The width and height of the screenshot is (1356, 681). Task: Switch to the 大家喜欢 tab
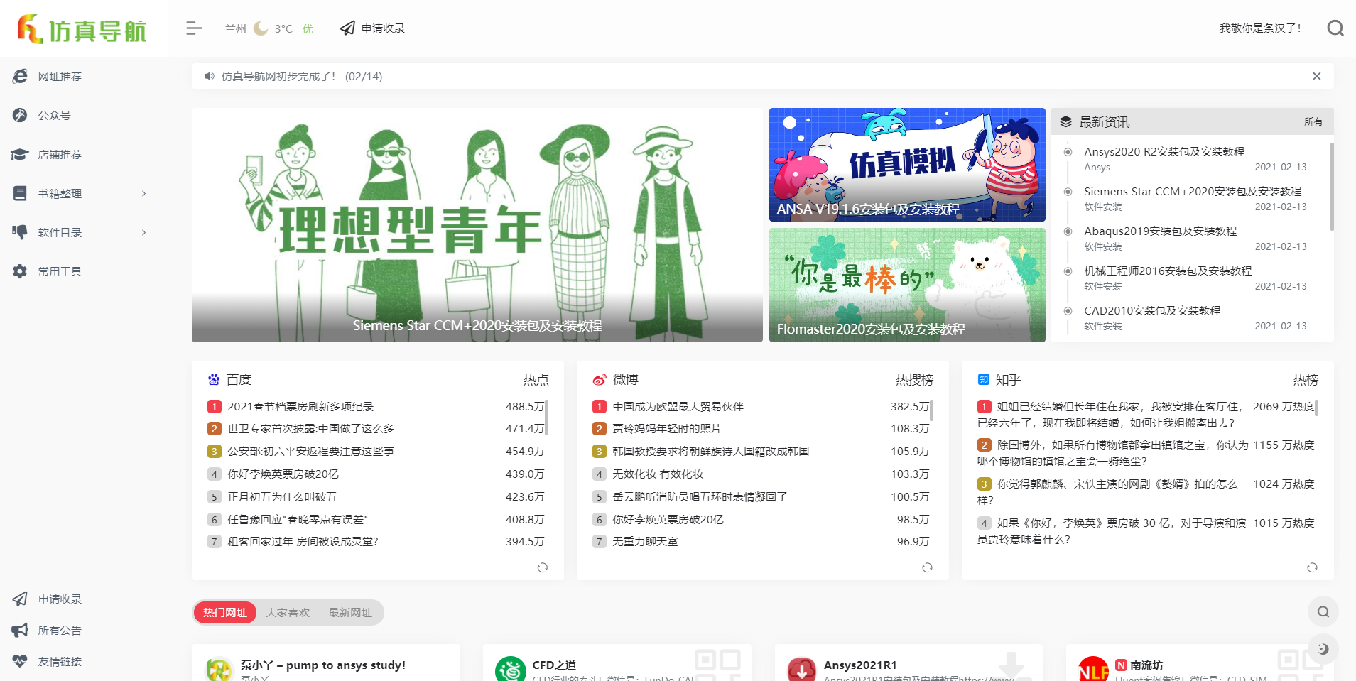[287, 612]
